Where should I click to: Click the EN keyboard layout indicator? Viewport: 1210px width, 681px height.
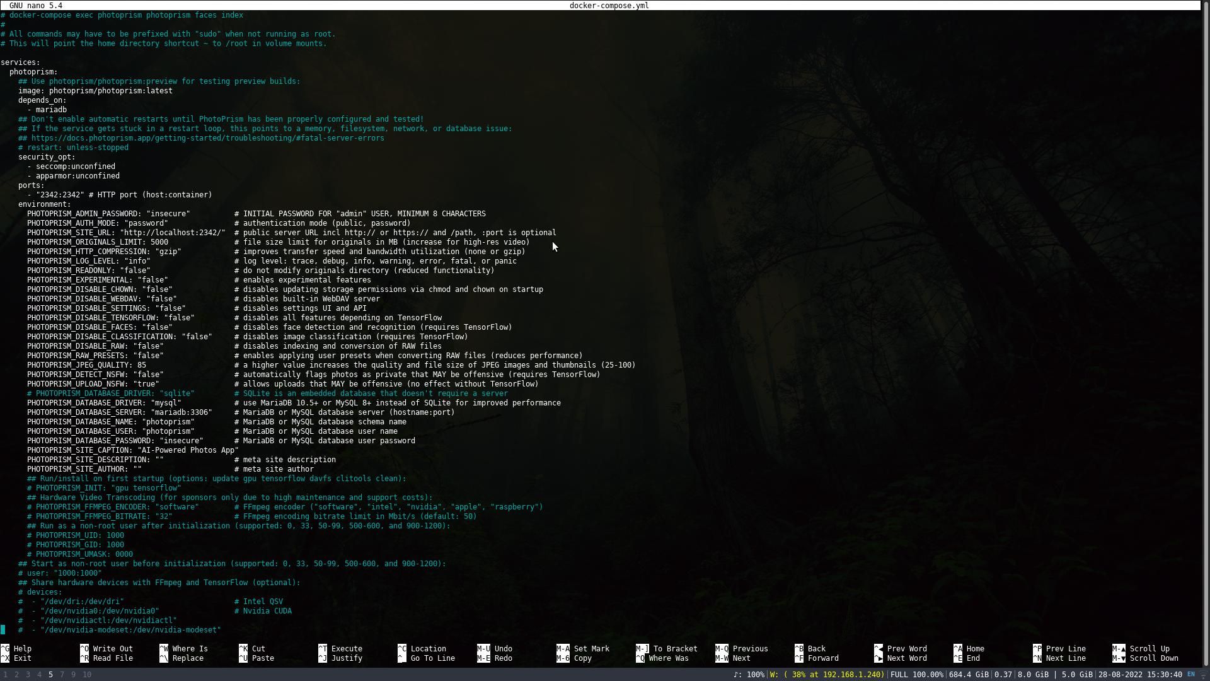click(x=1190, y=675)
